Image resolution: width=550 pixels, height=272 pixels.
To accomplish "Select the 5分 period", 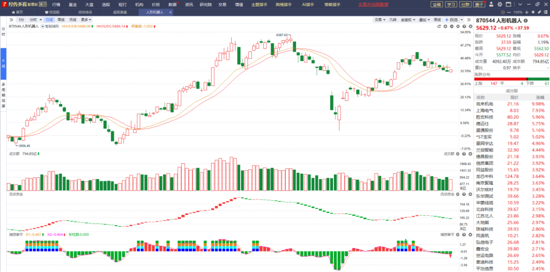I will 21,20.
